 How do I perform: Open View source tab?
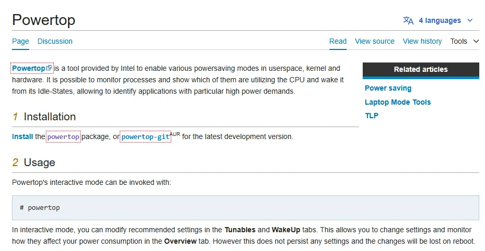[x=375, y=41]
